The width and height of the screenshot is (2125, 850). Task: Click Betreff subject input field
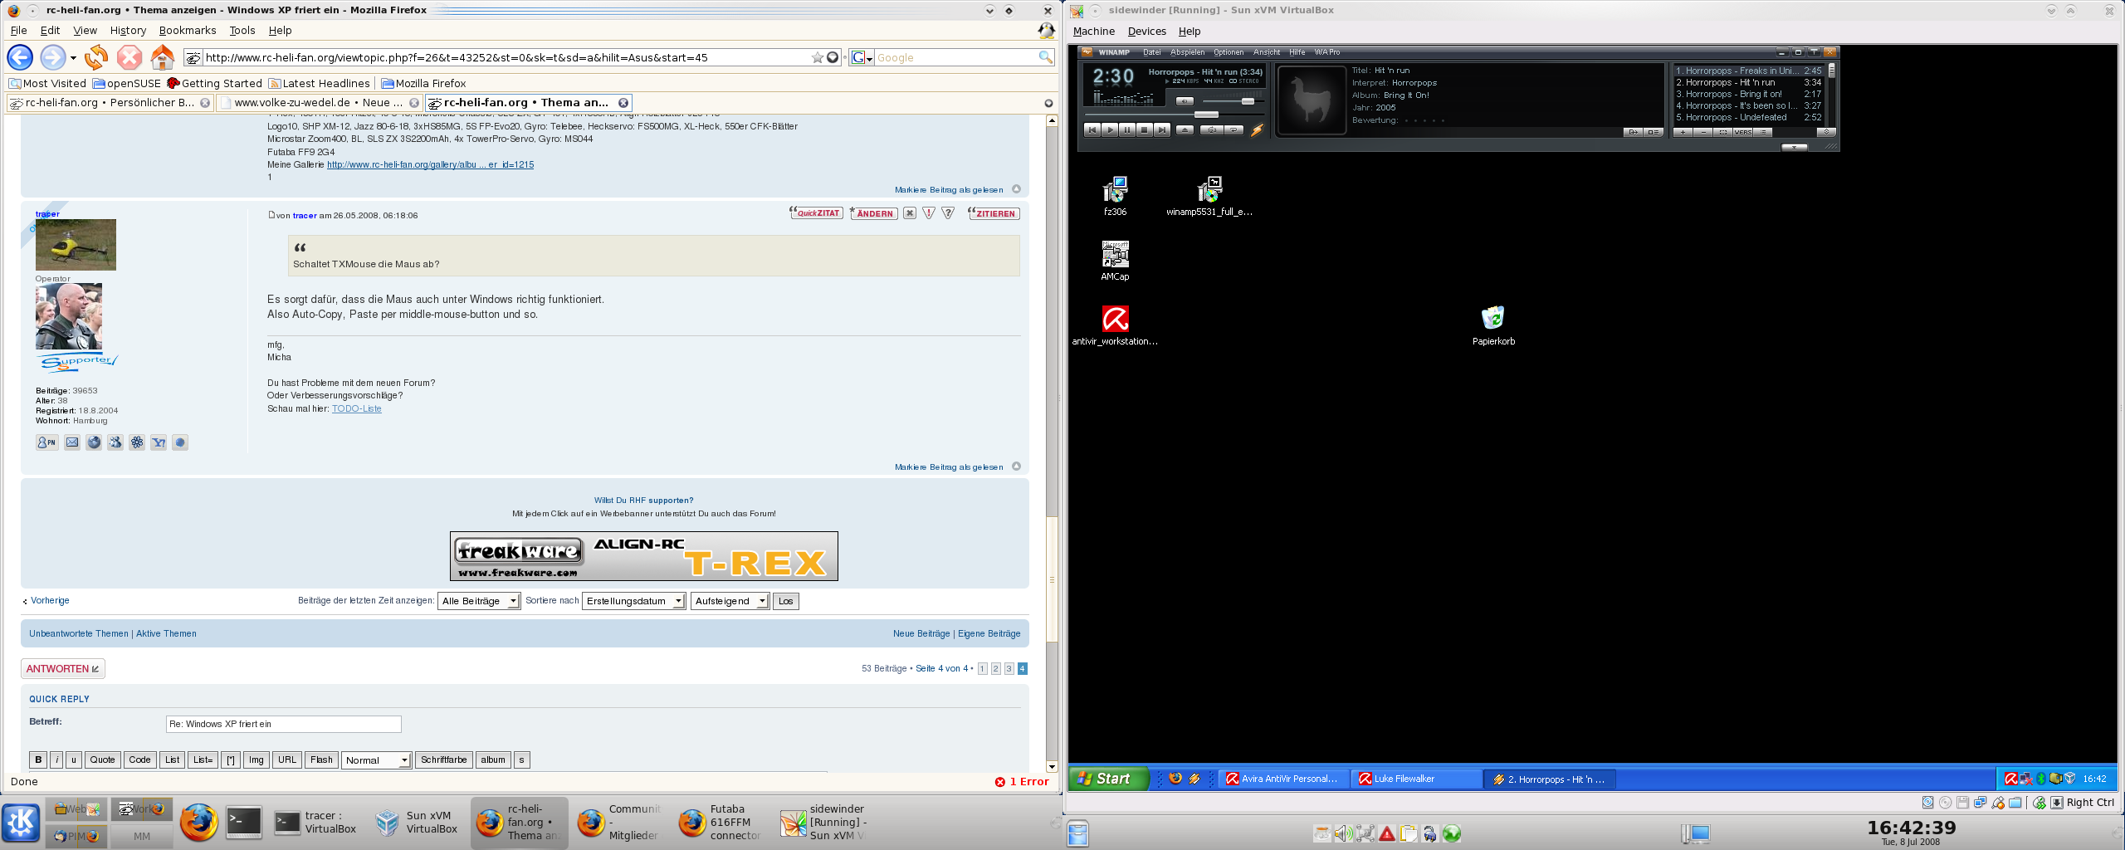click(x=284, y=724)
